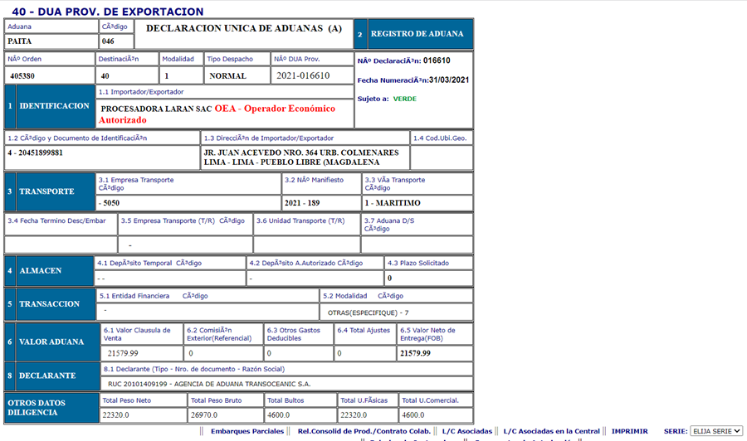Select DUA Prov. number 2021-016610
The image size is (747, 441).
coord(303,75)
